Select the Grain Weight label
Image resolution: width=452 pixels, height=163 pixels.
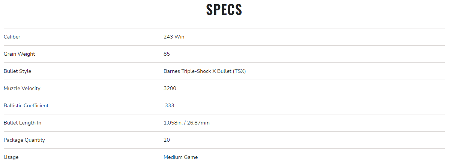(x=20, y=54)
